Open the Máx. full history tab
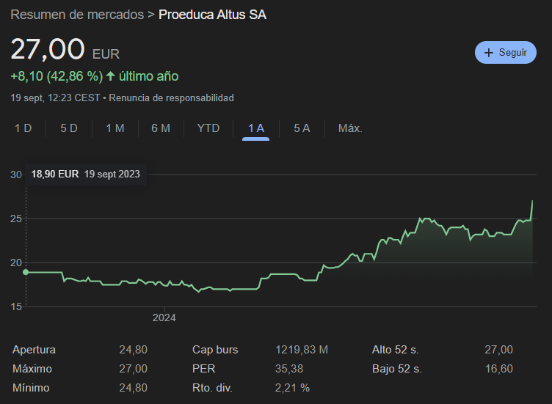This screenshot has height=404, width=552. click(x=350, y=128)
